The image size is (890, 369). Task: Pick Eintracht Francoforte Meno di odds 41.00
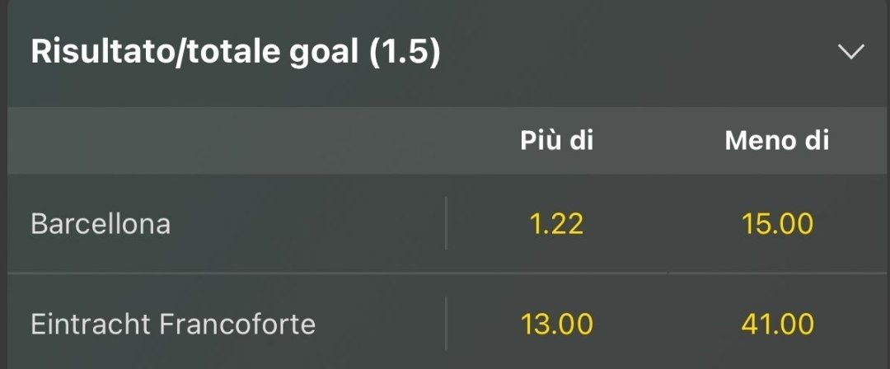776,324
